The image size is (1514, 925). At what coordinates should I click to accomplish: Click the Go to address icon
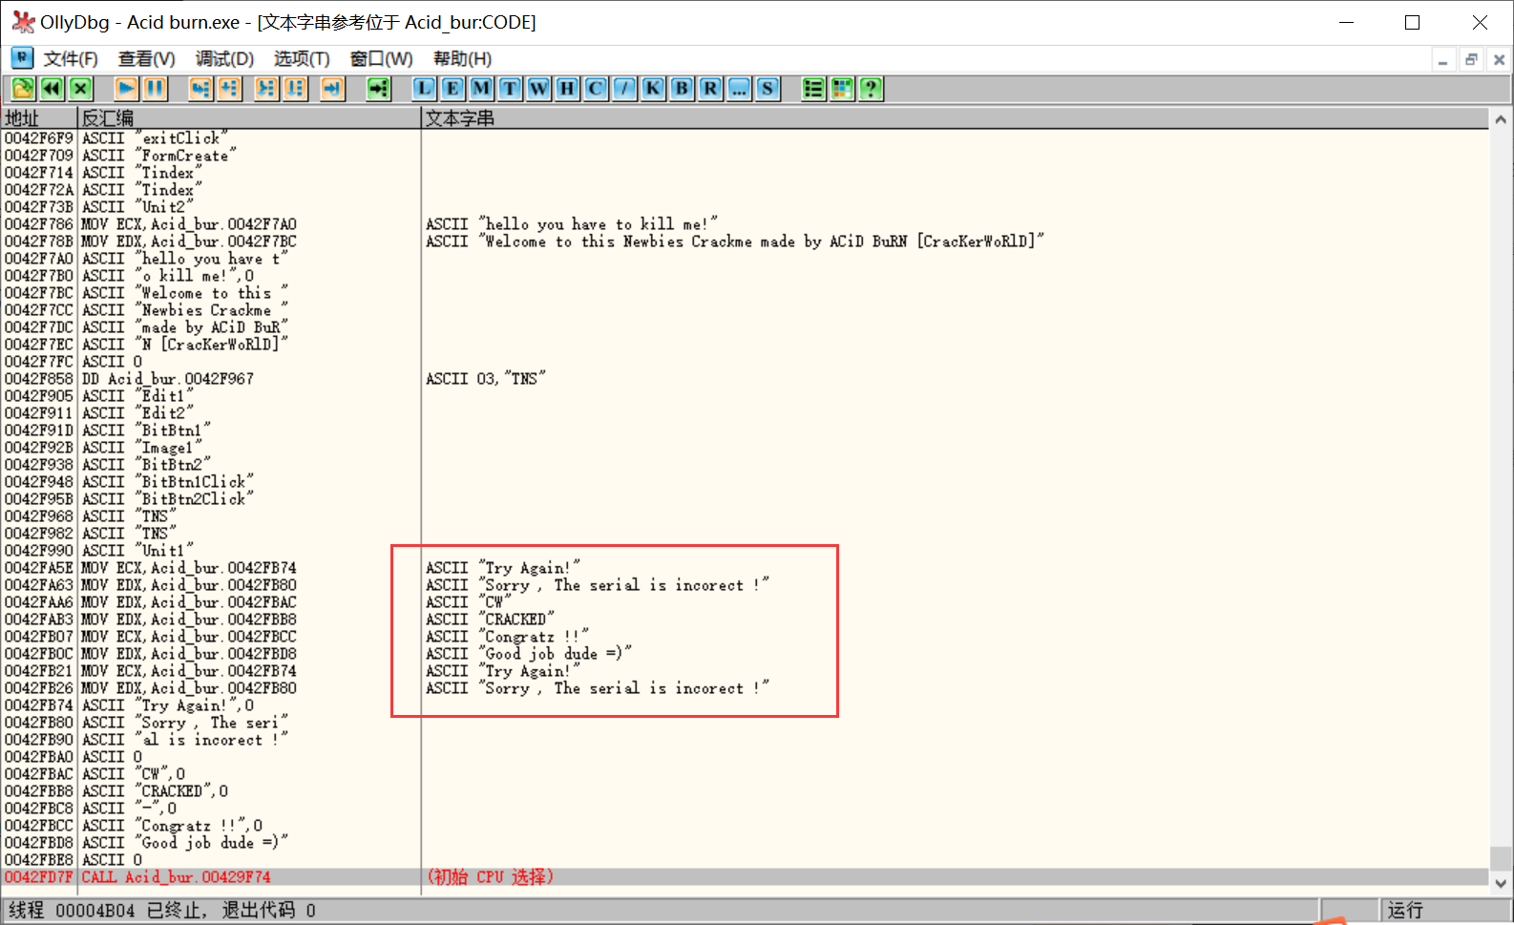[379, 89]
